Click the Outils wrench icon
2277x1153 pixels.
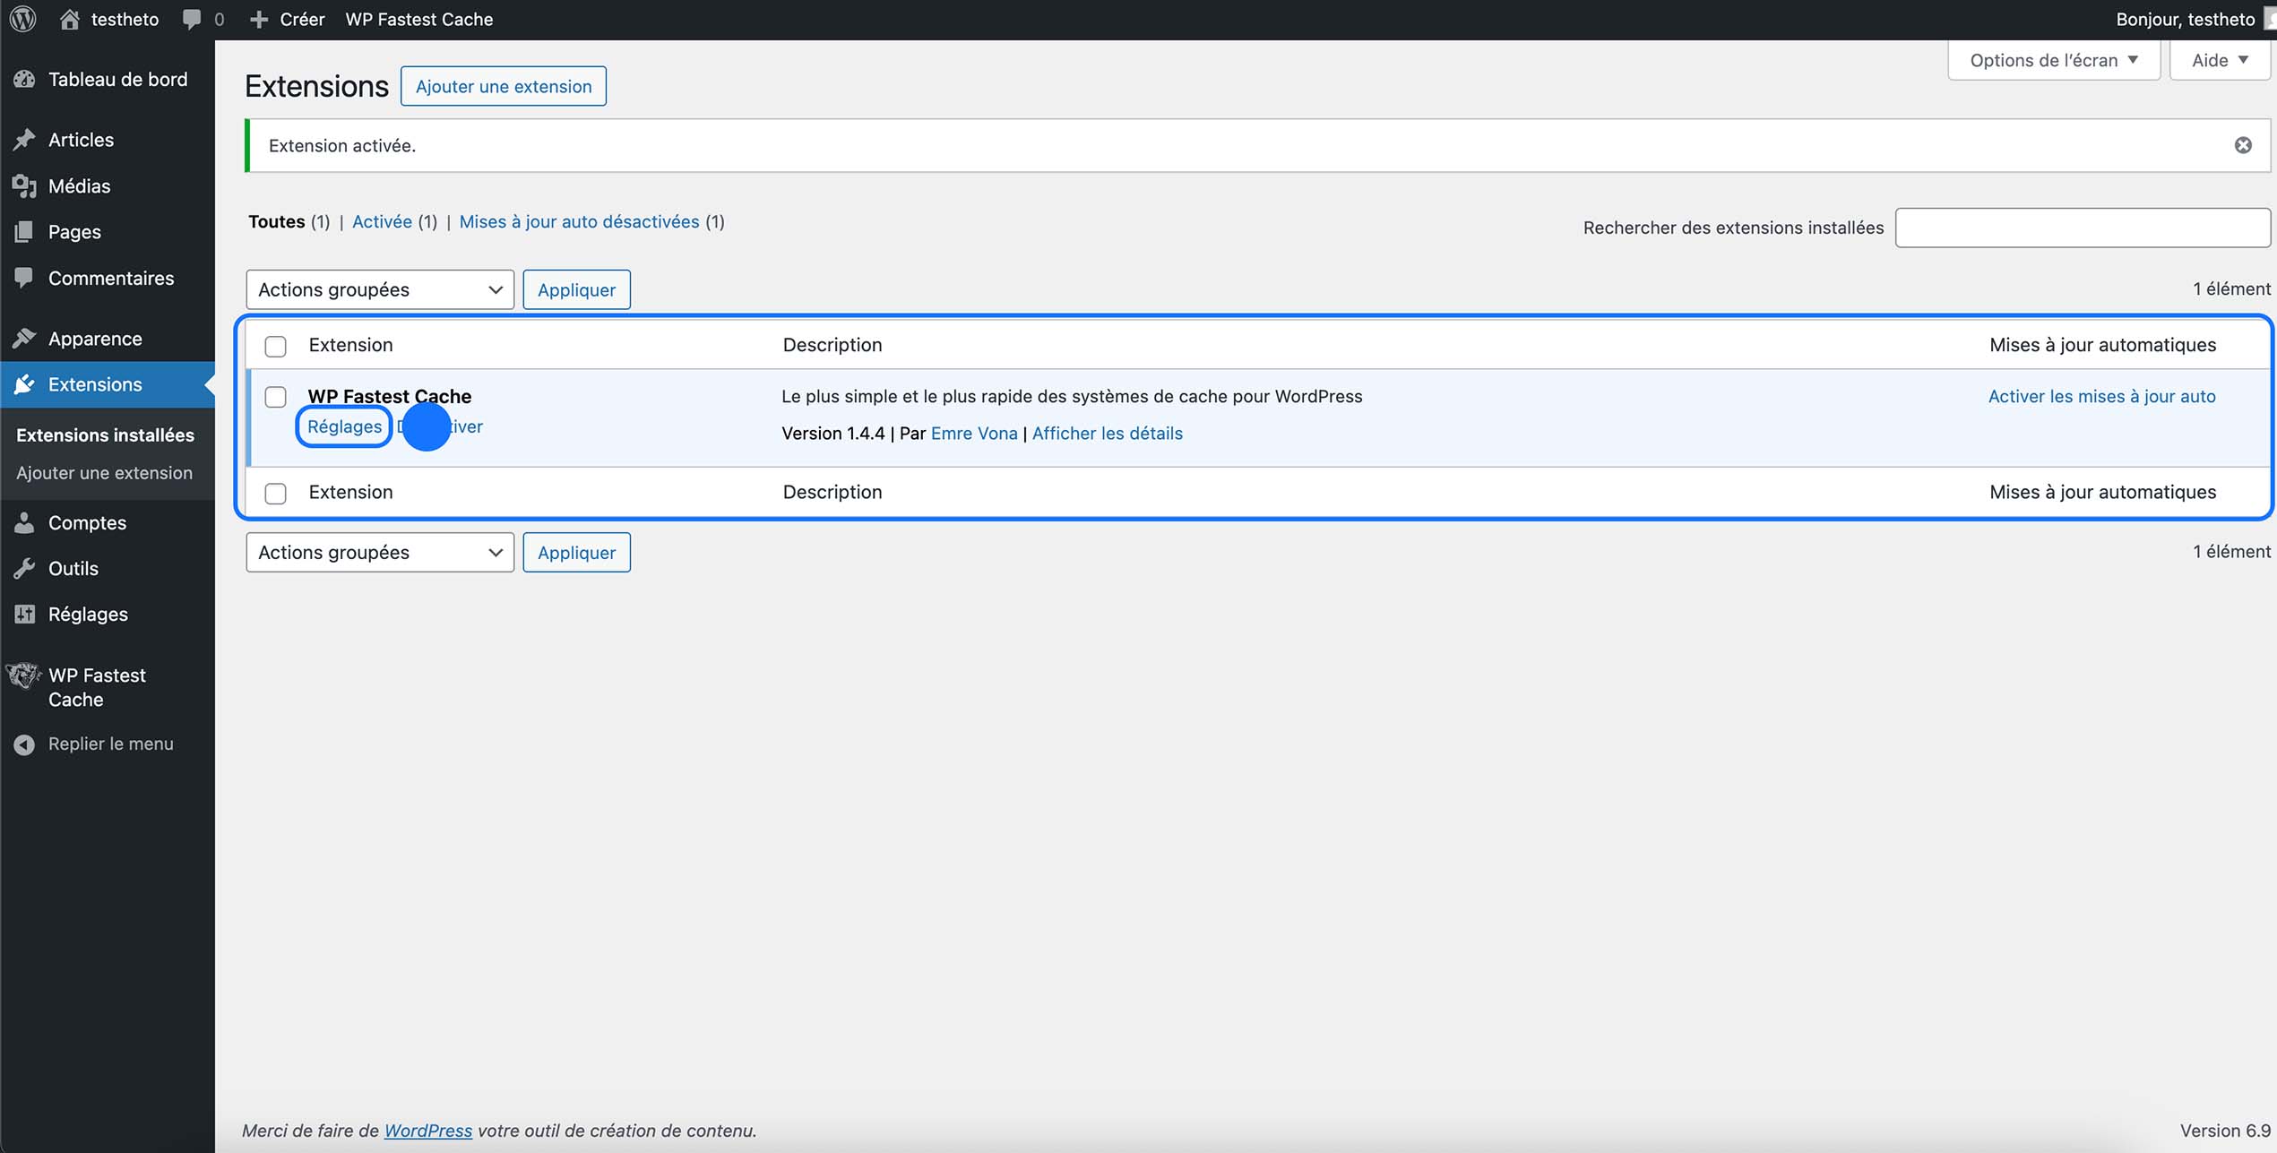(x=24, y=568)
